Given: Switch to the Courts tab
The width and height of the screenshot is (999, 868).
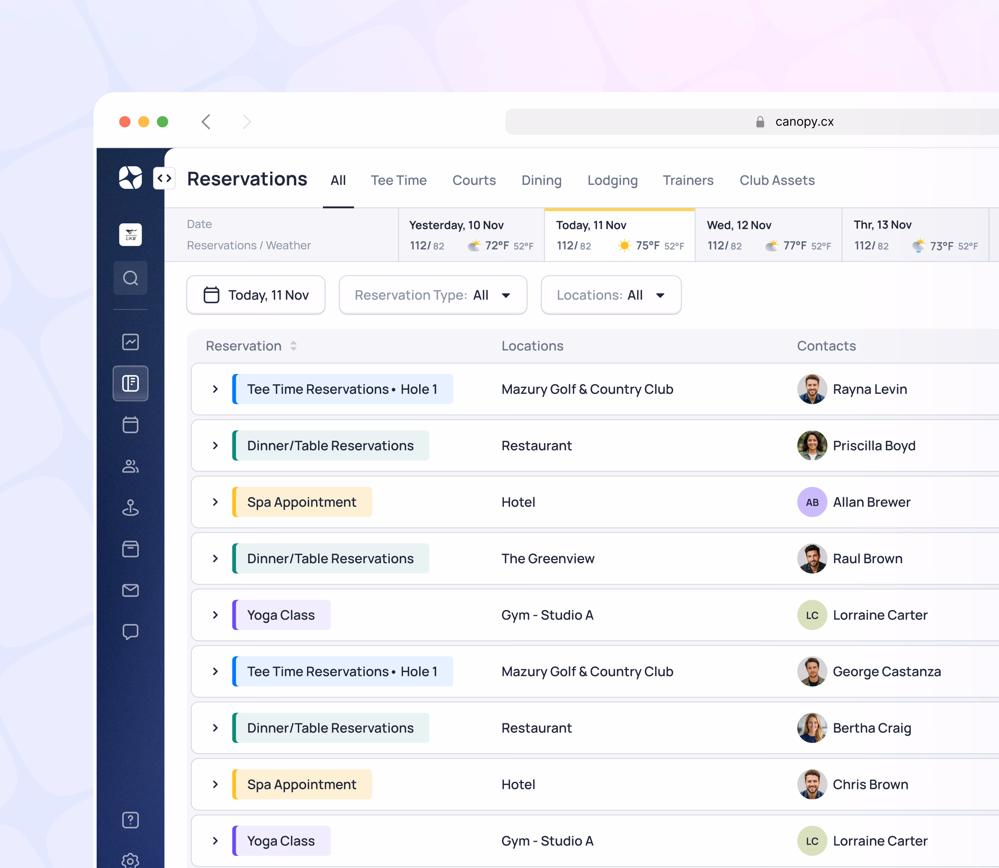Looking at the screenshot, I should coord(474,180).
